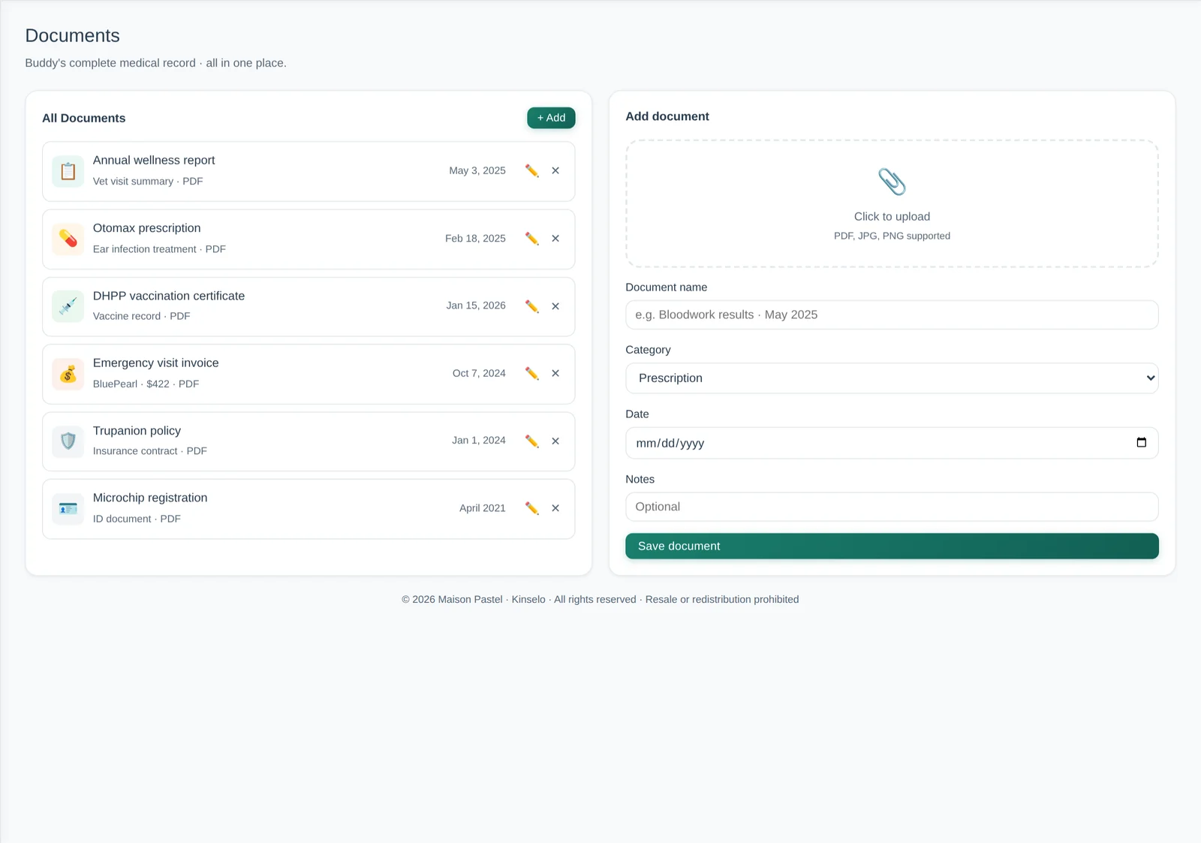
Task: Click 'ID document · PDF' subtitle
Action: (x=137, y=519)
